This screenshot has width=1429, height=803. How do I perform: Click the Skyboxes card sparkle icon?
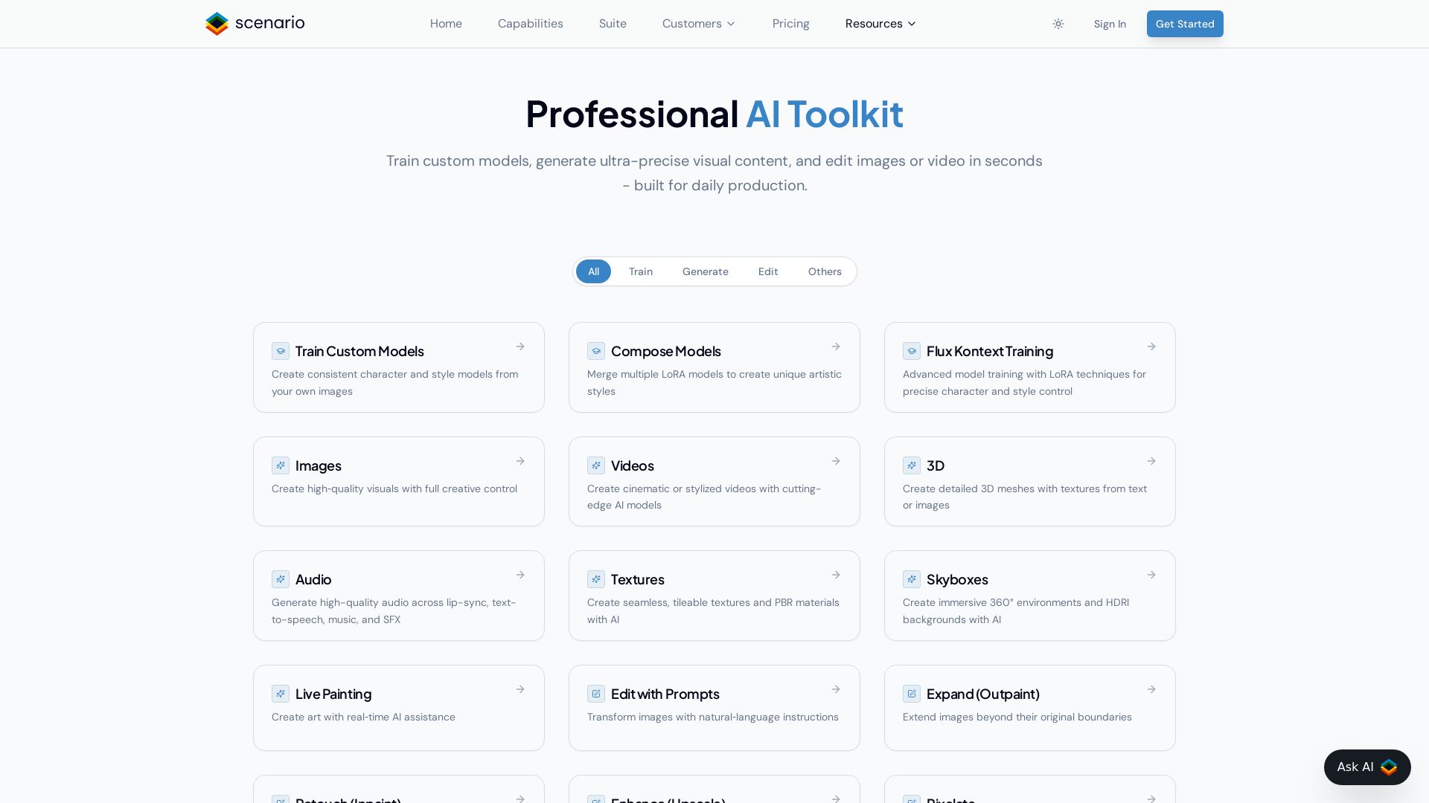pyautogui.click(x=912, y=579)
